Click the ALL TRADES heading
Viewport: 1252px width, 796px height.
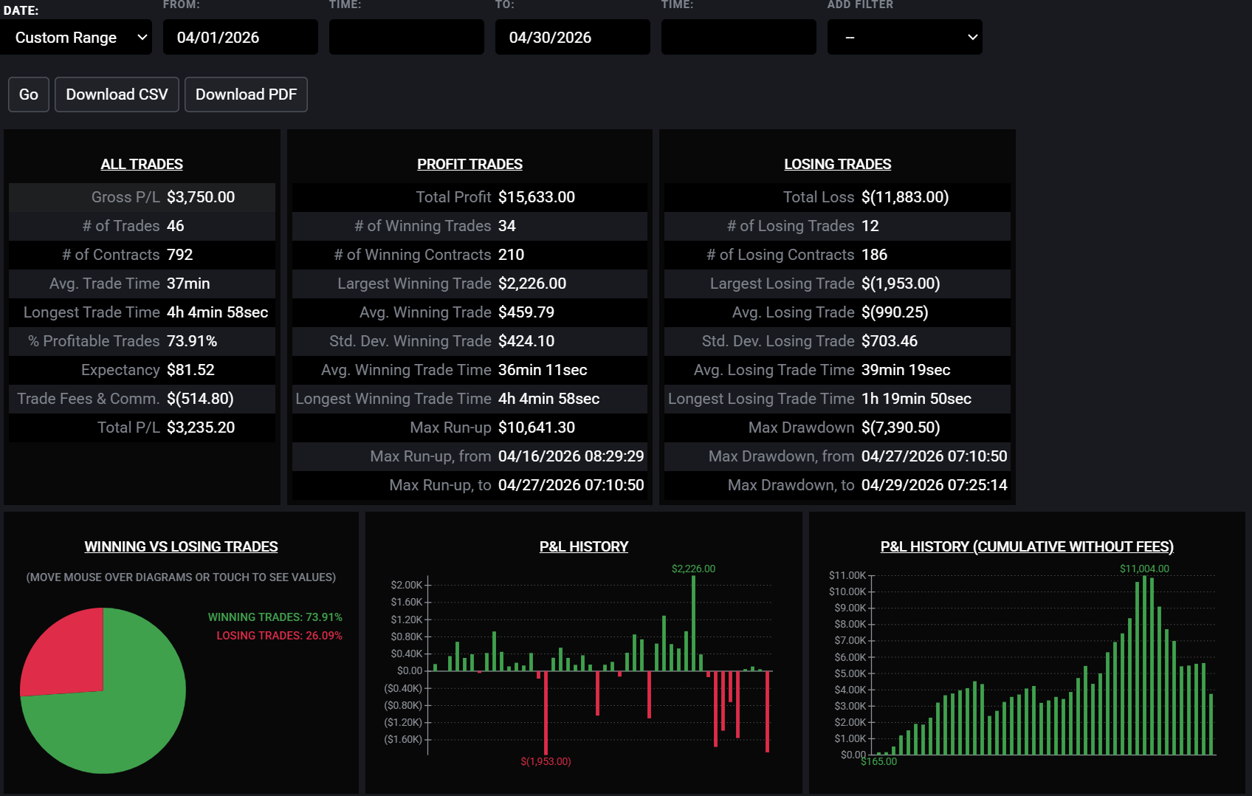142,164
